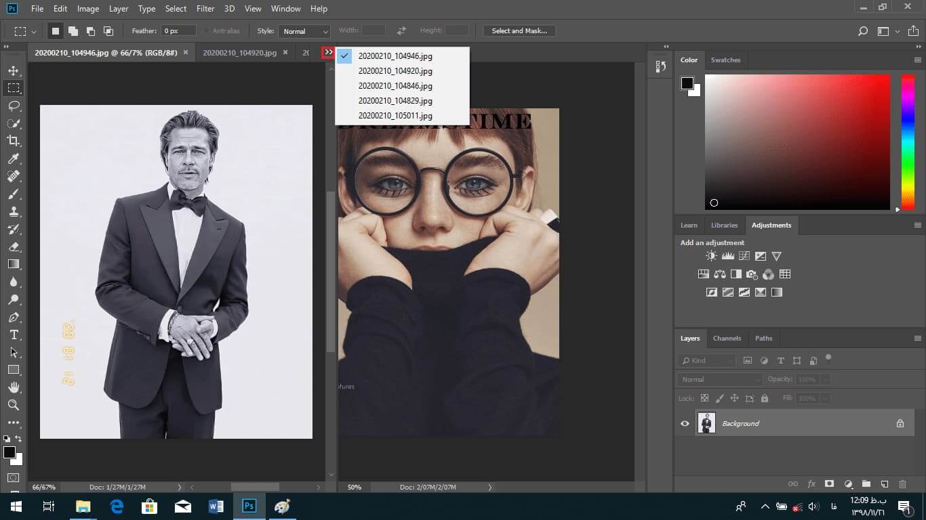Image resolution: width=926 pixels, height=520 pixels.
Task: Select the Blur tool
Action: 14,282
